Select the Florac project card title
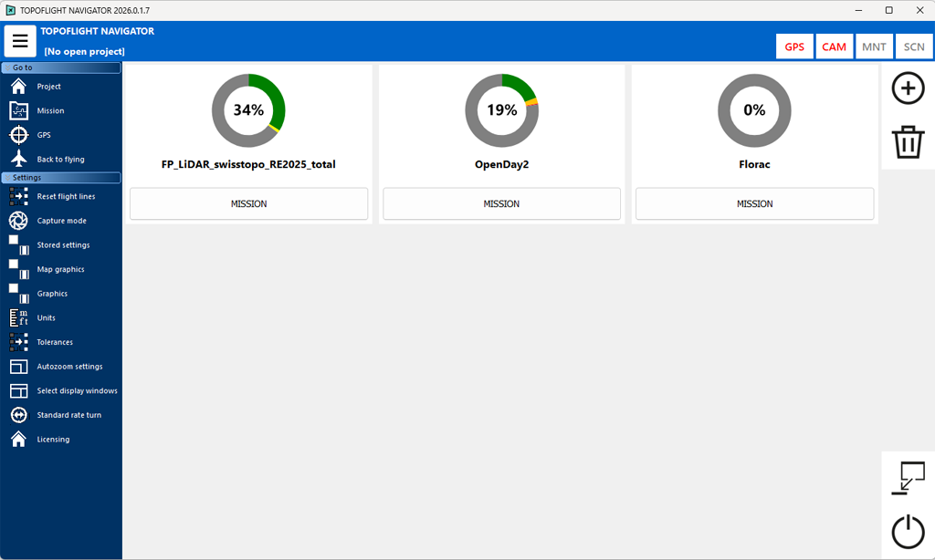Image resolution: width=935 pixels, height=560 pixels. click(x=754, y=165)
